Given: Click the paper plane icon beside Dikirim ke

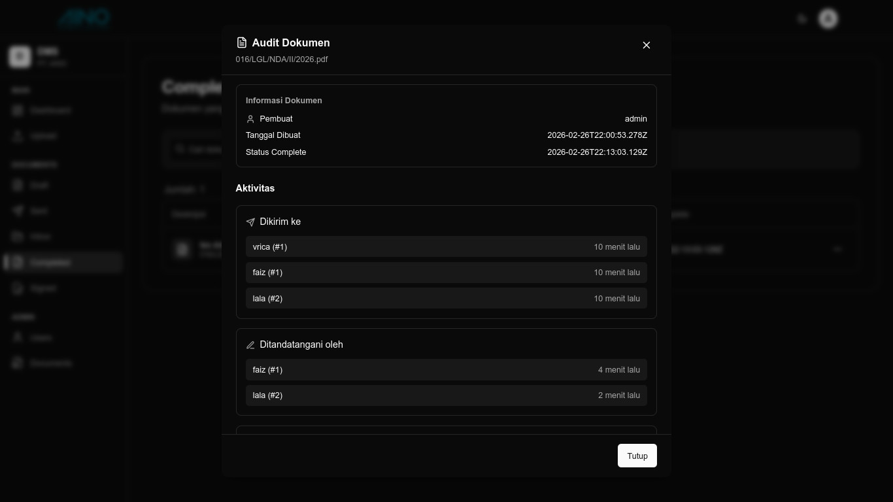Looking at the screenshot, I should (x=250, y=222).
